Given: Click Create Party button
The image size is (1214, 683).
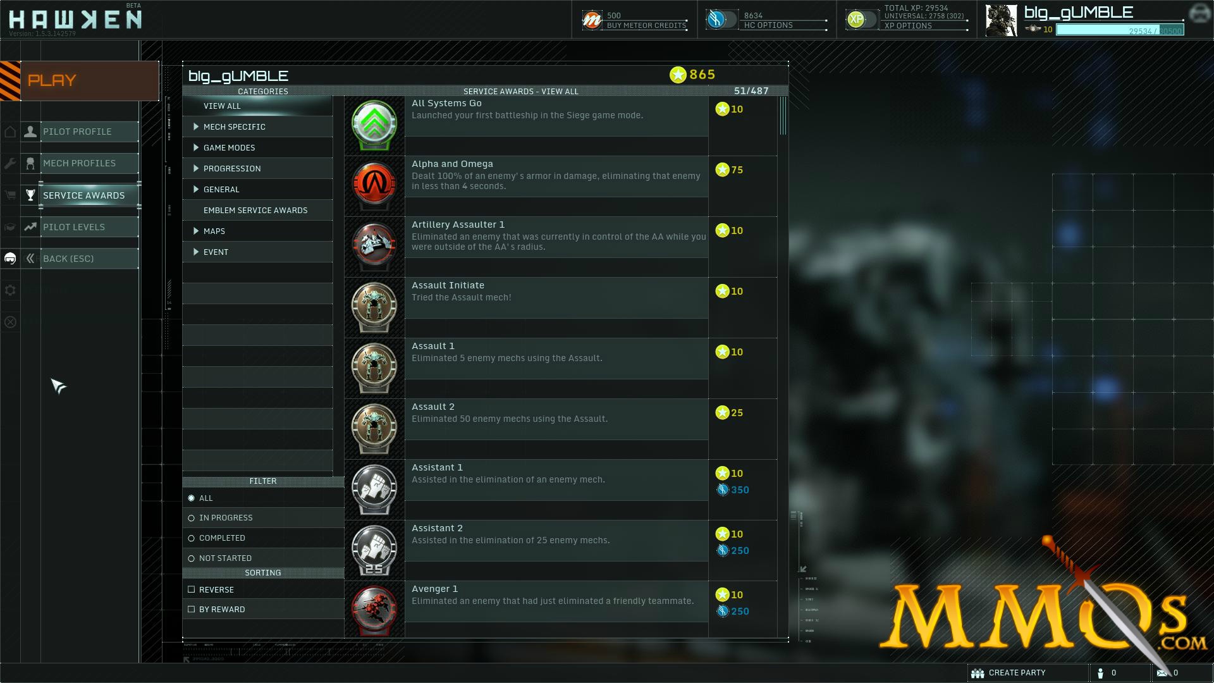Looking at the screenshot, I should (x=1027, y=673).
